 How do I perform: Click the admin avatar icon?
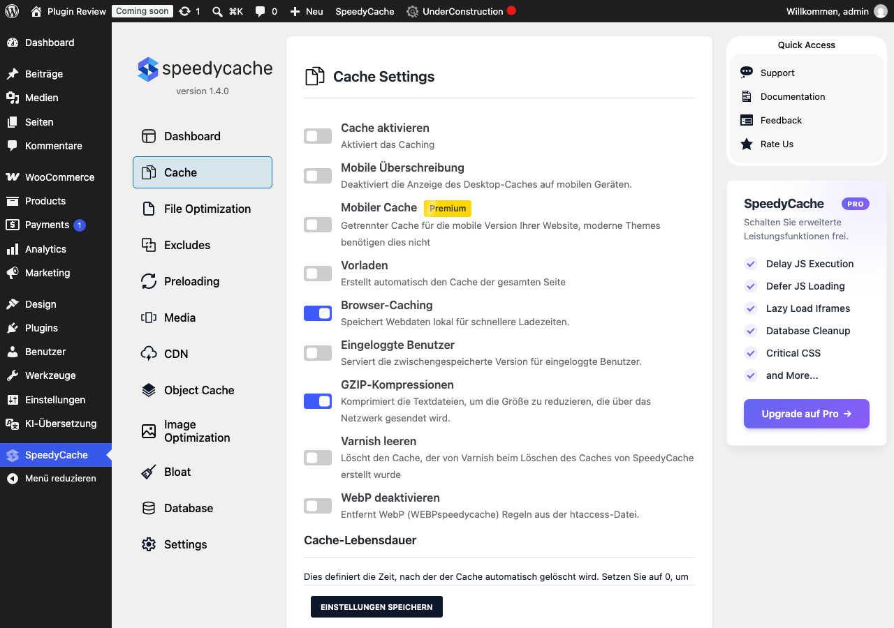[x=880, y=11]
